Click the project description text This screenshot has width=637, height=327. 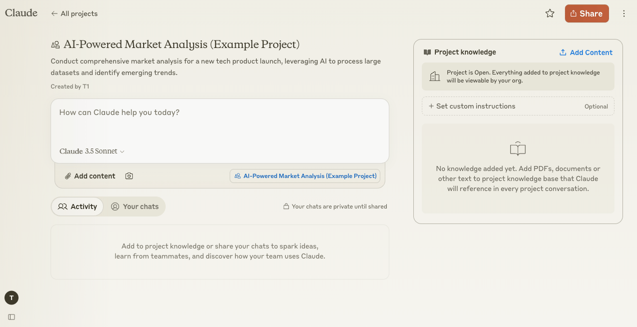216,67
